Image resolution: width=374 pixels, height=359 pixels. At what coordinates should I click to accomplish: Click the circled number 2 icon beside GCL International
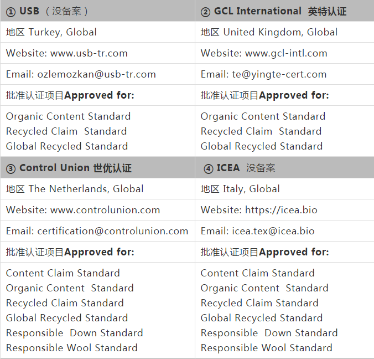click(205, 12)
